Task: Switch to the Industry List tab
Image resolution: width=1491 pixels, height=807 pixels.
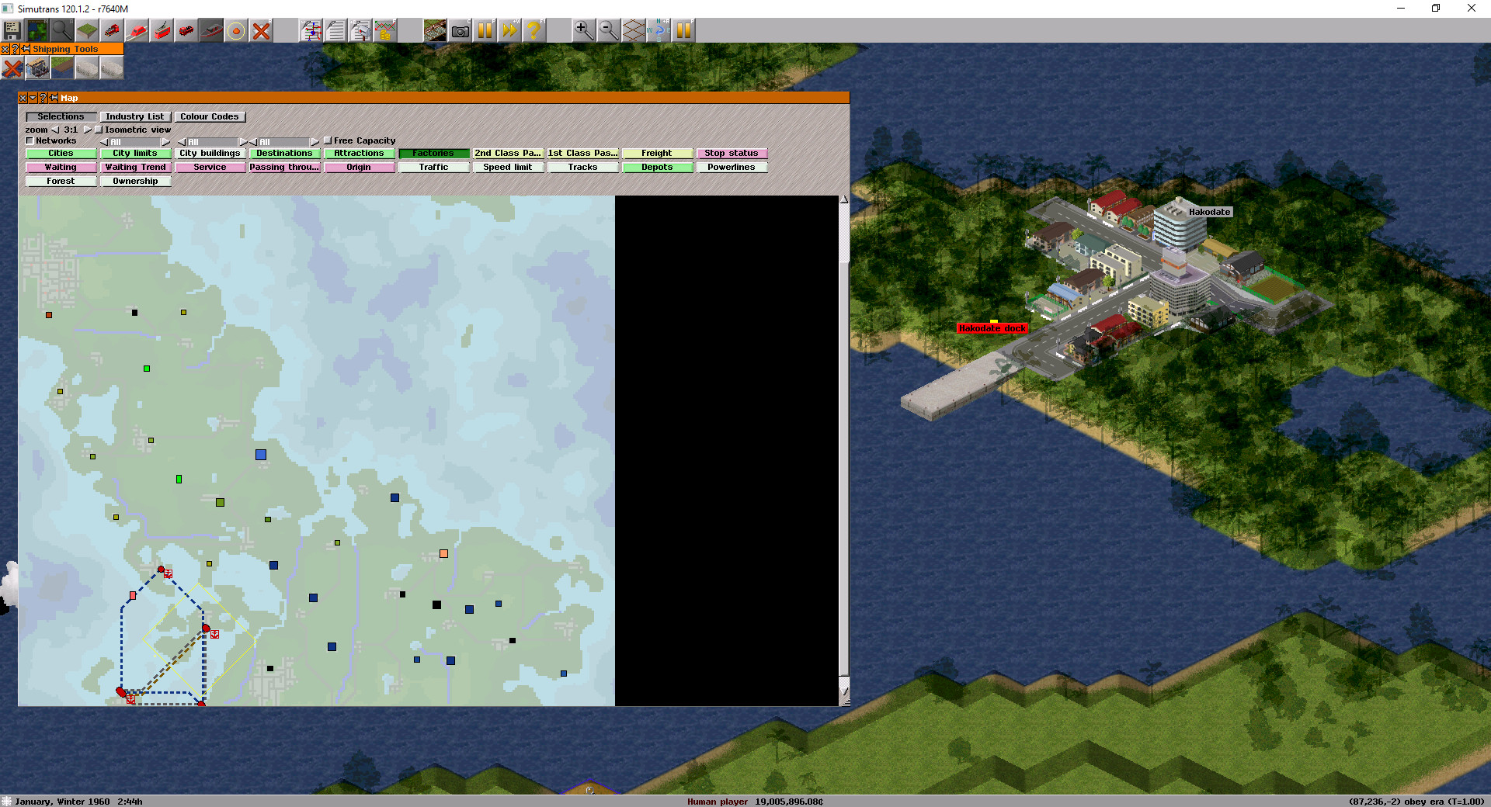Action: click(135, 116)
